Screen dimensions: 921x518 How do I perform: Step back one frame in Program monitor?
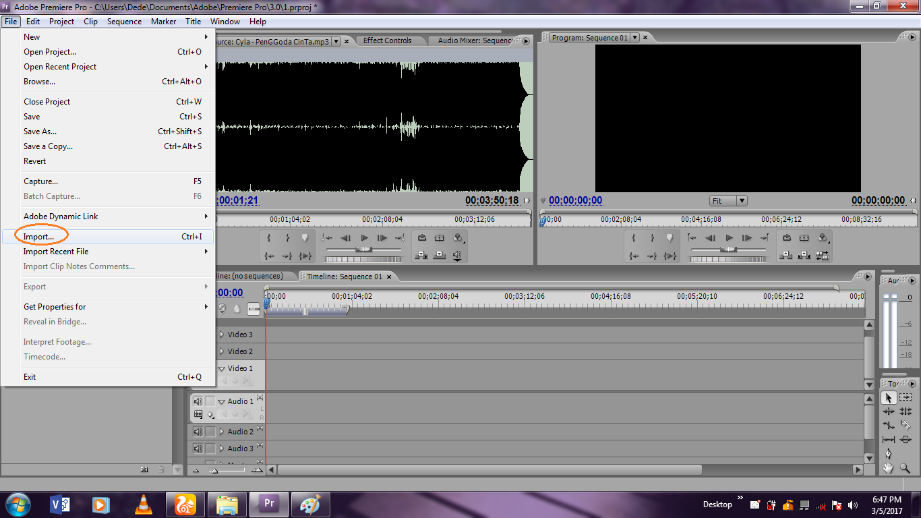point(711,238)
